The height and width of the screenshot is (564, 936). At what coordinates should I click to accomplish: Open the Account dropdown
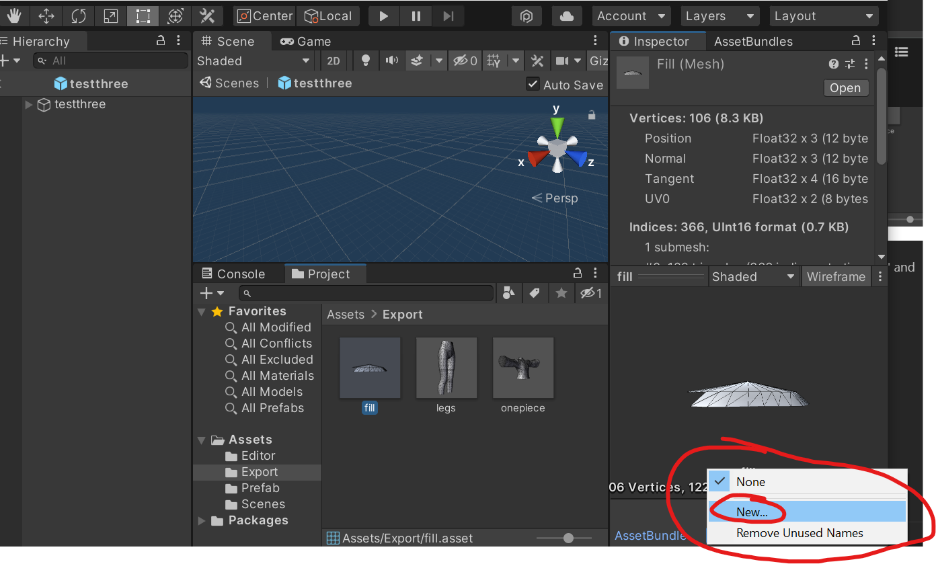(x=631, y=16)
